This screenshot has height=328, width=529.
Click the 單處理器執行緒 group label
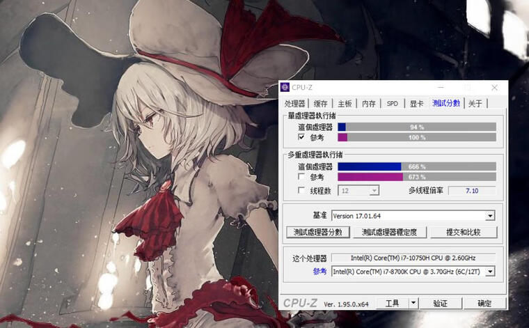[x=311, y=116]
